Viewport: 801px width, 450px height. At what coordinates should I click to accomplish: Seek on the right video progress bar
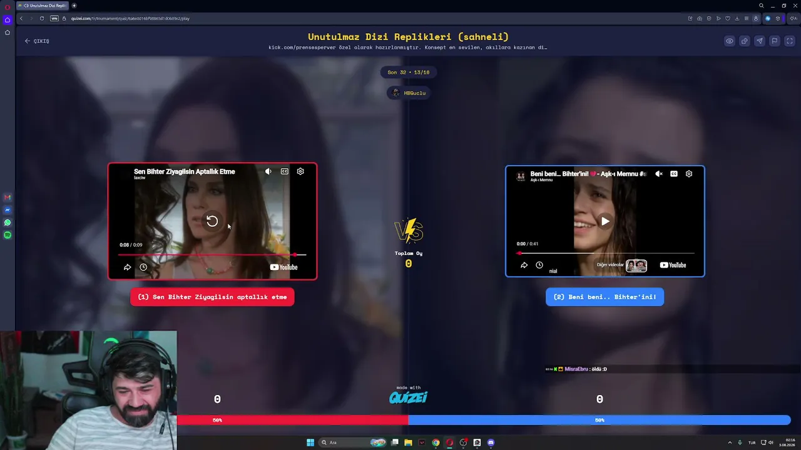[x=606, y=253]
